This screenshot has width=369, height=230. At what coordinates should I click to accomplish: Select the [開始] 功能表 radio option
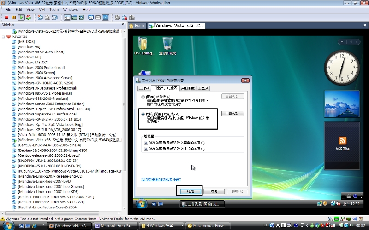coord(143,97)
